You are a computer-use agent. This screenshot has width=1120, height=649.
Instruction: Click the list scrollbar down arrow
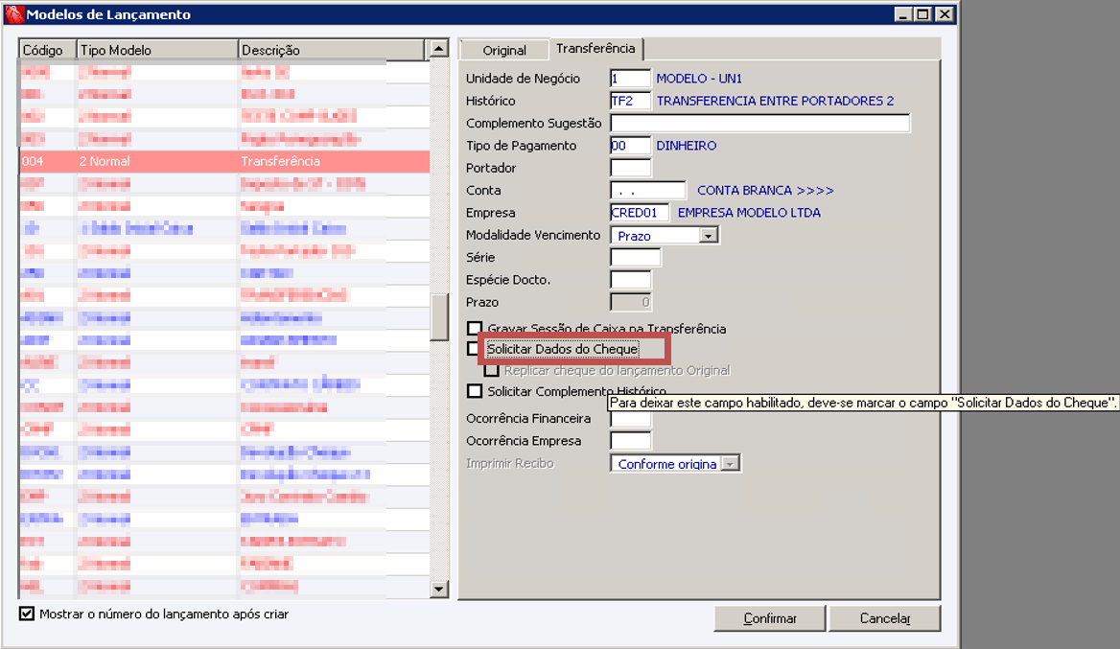438,589
